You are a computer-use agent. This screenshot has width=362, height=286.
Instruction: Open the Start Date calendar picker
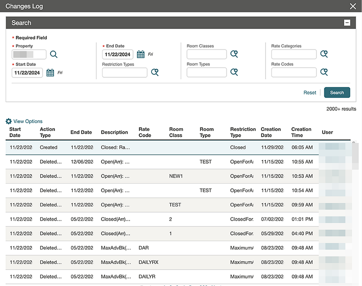pyautogui.click(x=50, y=72)
